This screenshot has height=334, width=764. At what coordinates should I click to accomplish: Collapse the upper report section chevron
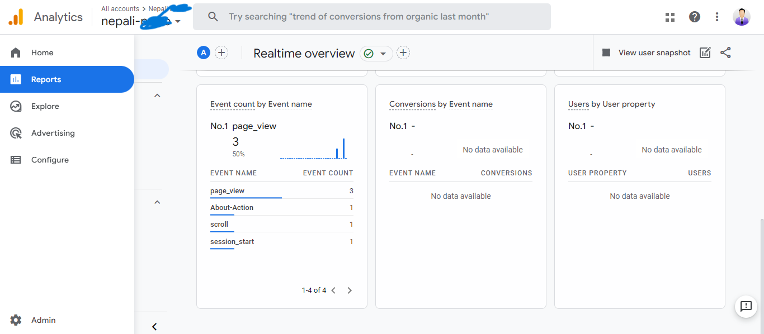point(157,96)
